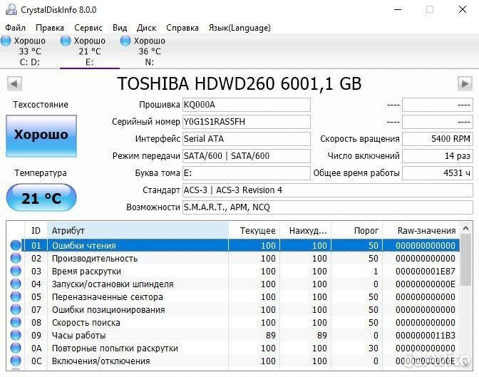Click status orb of row 02 Производительность

[16, 258]
